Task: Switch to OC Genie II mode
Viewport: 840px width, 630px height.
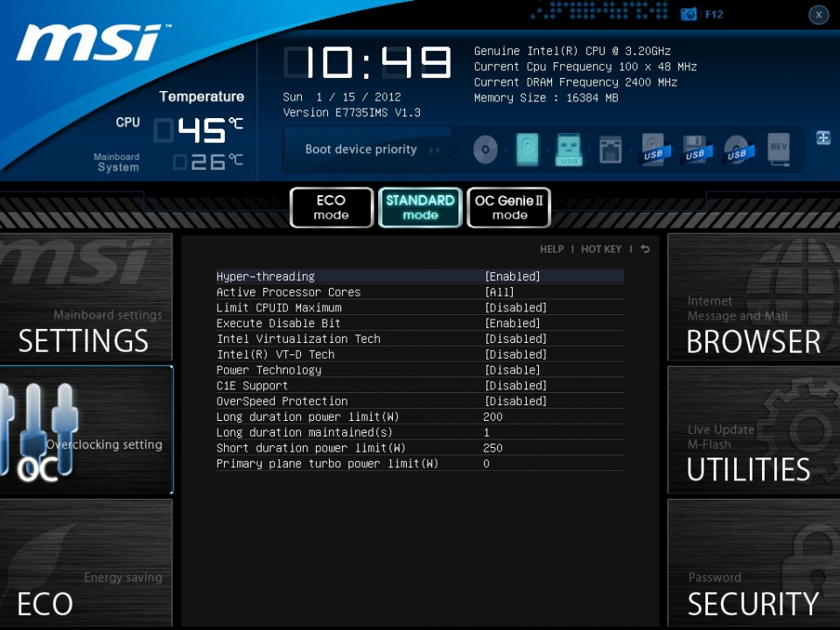Action: point(508,207)
